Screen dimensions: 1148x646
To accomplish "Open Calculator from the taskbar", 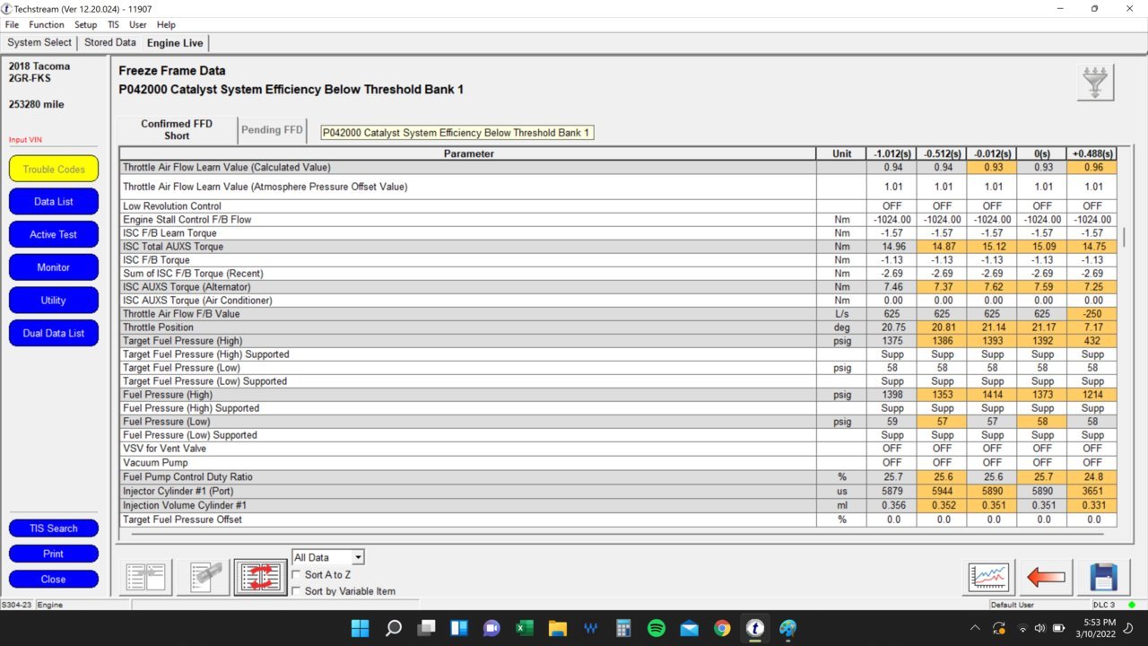I will 623,628.
